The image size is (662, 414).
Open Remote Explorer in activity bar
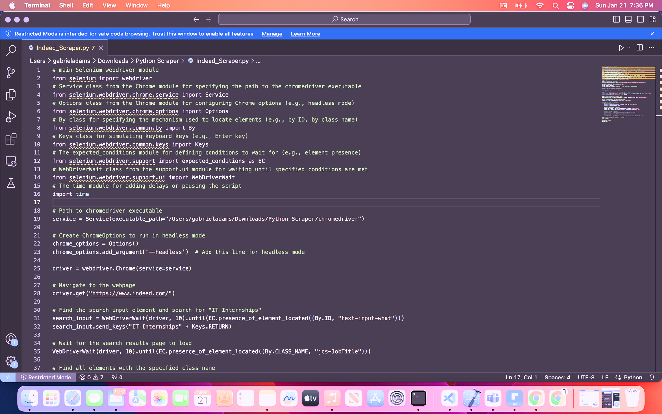click(11, 161)
